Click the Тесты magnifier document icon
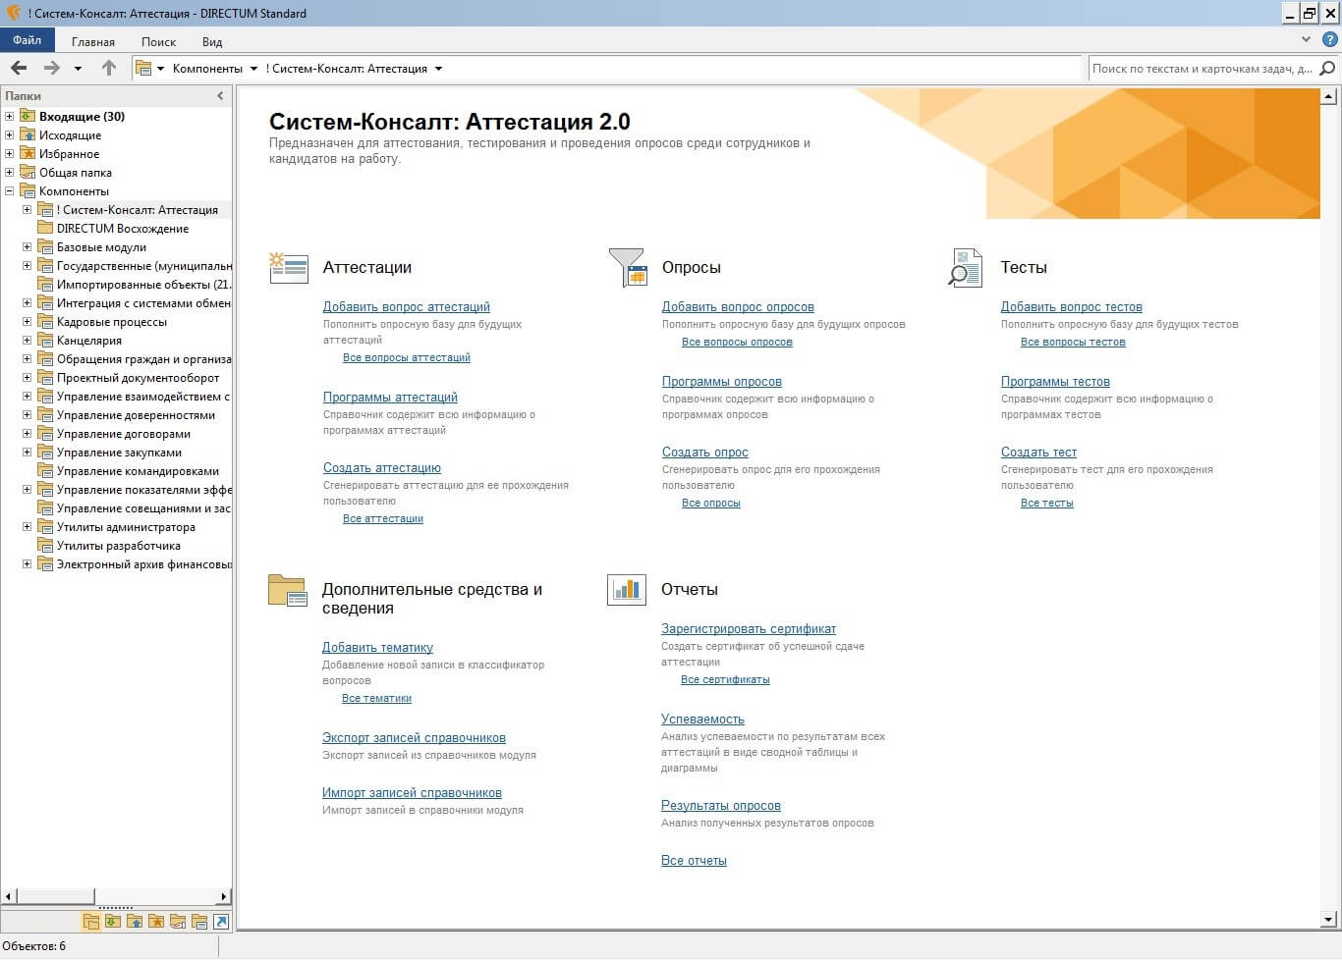The width and height of the screenshot is (1342, 960). pos(965,268)
